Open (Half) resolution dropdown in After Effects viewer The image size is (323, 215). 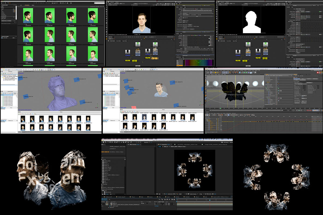[182, 194]
